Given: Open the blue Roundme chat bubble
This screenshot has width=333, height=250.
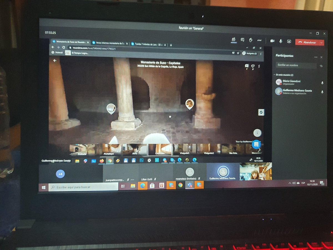Looking at the screenshot, I should [x=256, y=145].
